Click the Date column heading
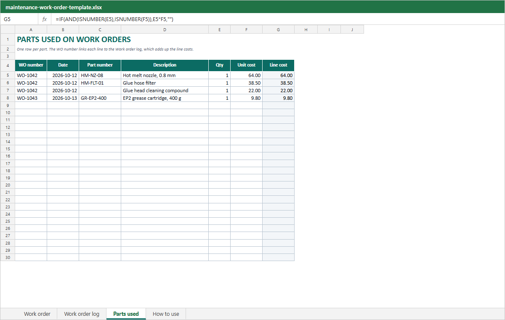The image size is (505, 320). 63,65
